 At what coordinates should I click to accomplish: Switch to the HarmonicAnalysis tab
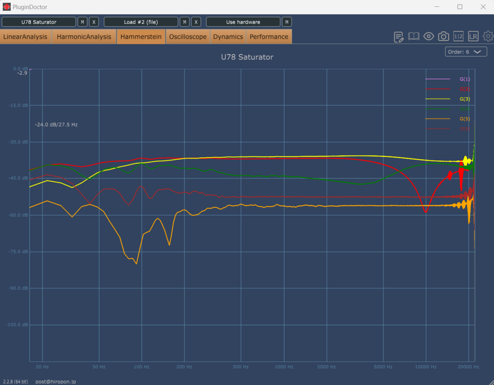point(84,37)
